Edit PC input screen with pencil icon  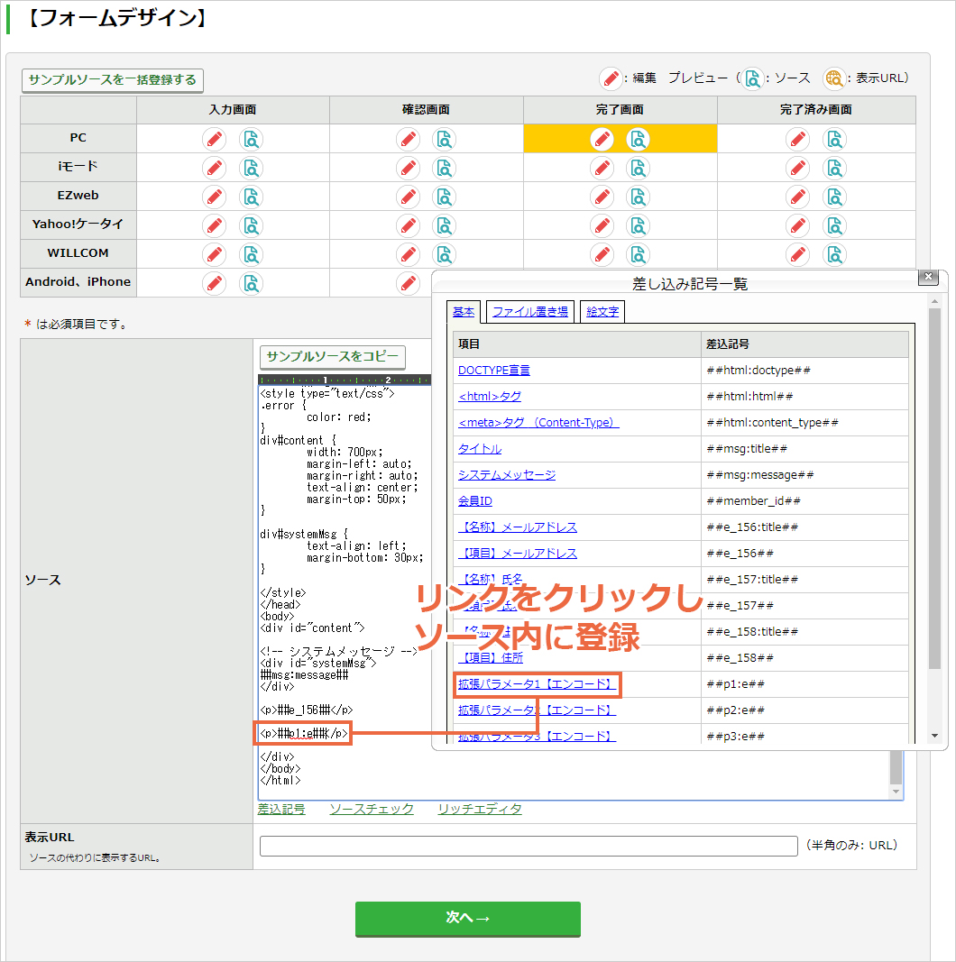tap(214, 139)
